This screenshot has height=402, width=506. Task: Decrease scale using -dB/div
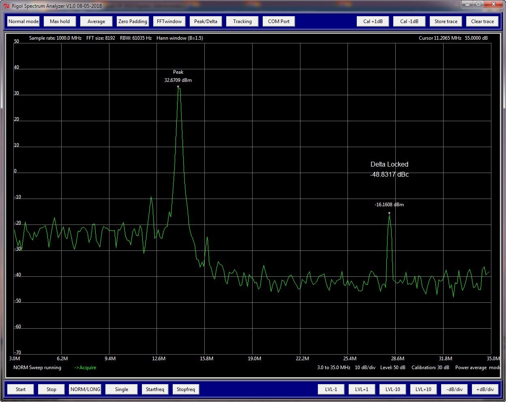454,389
